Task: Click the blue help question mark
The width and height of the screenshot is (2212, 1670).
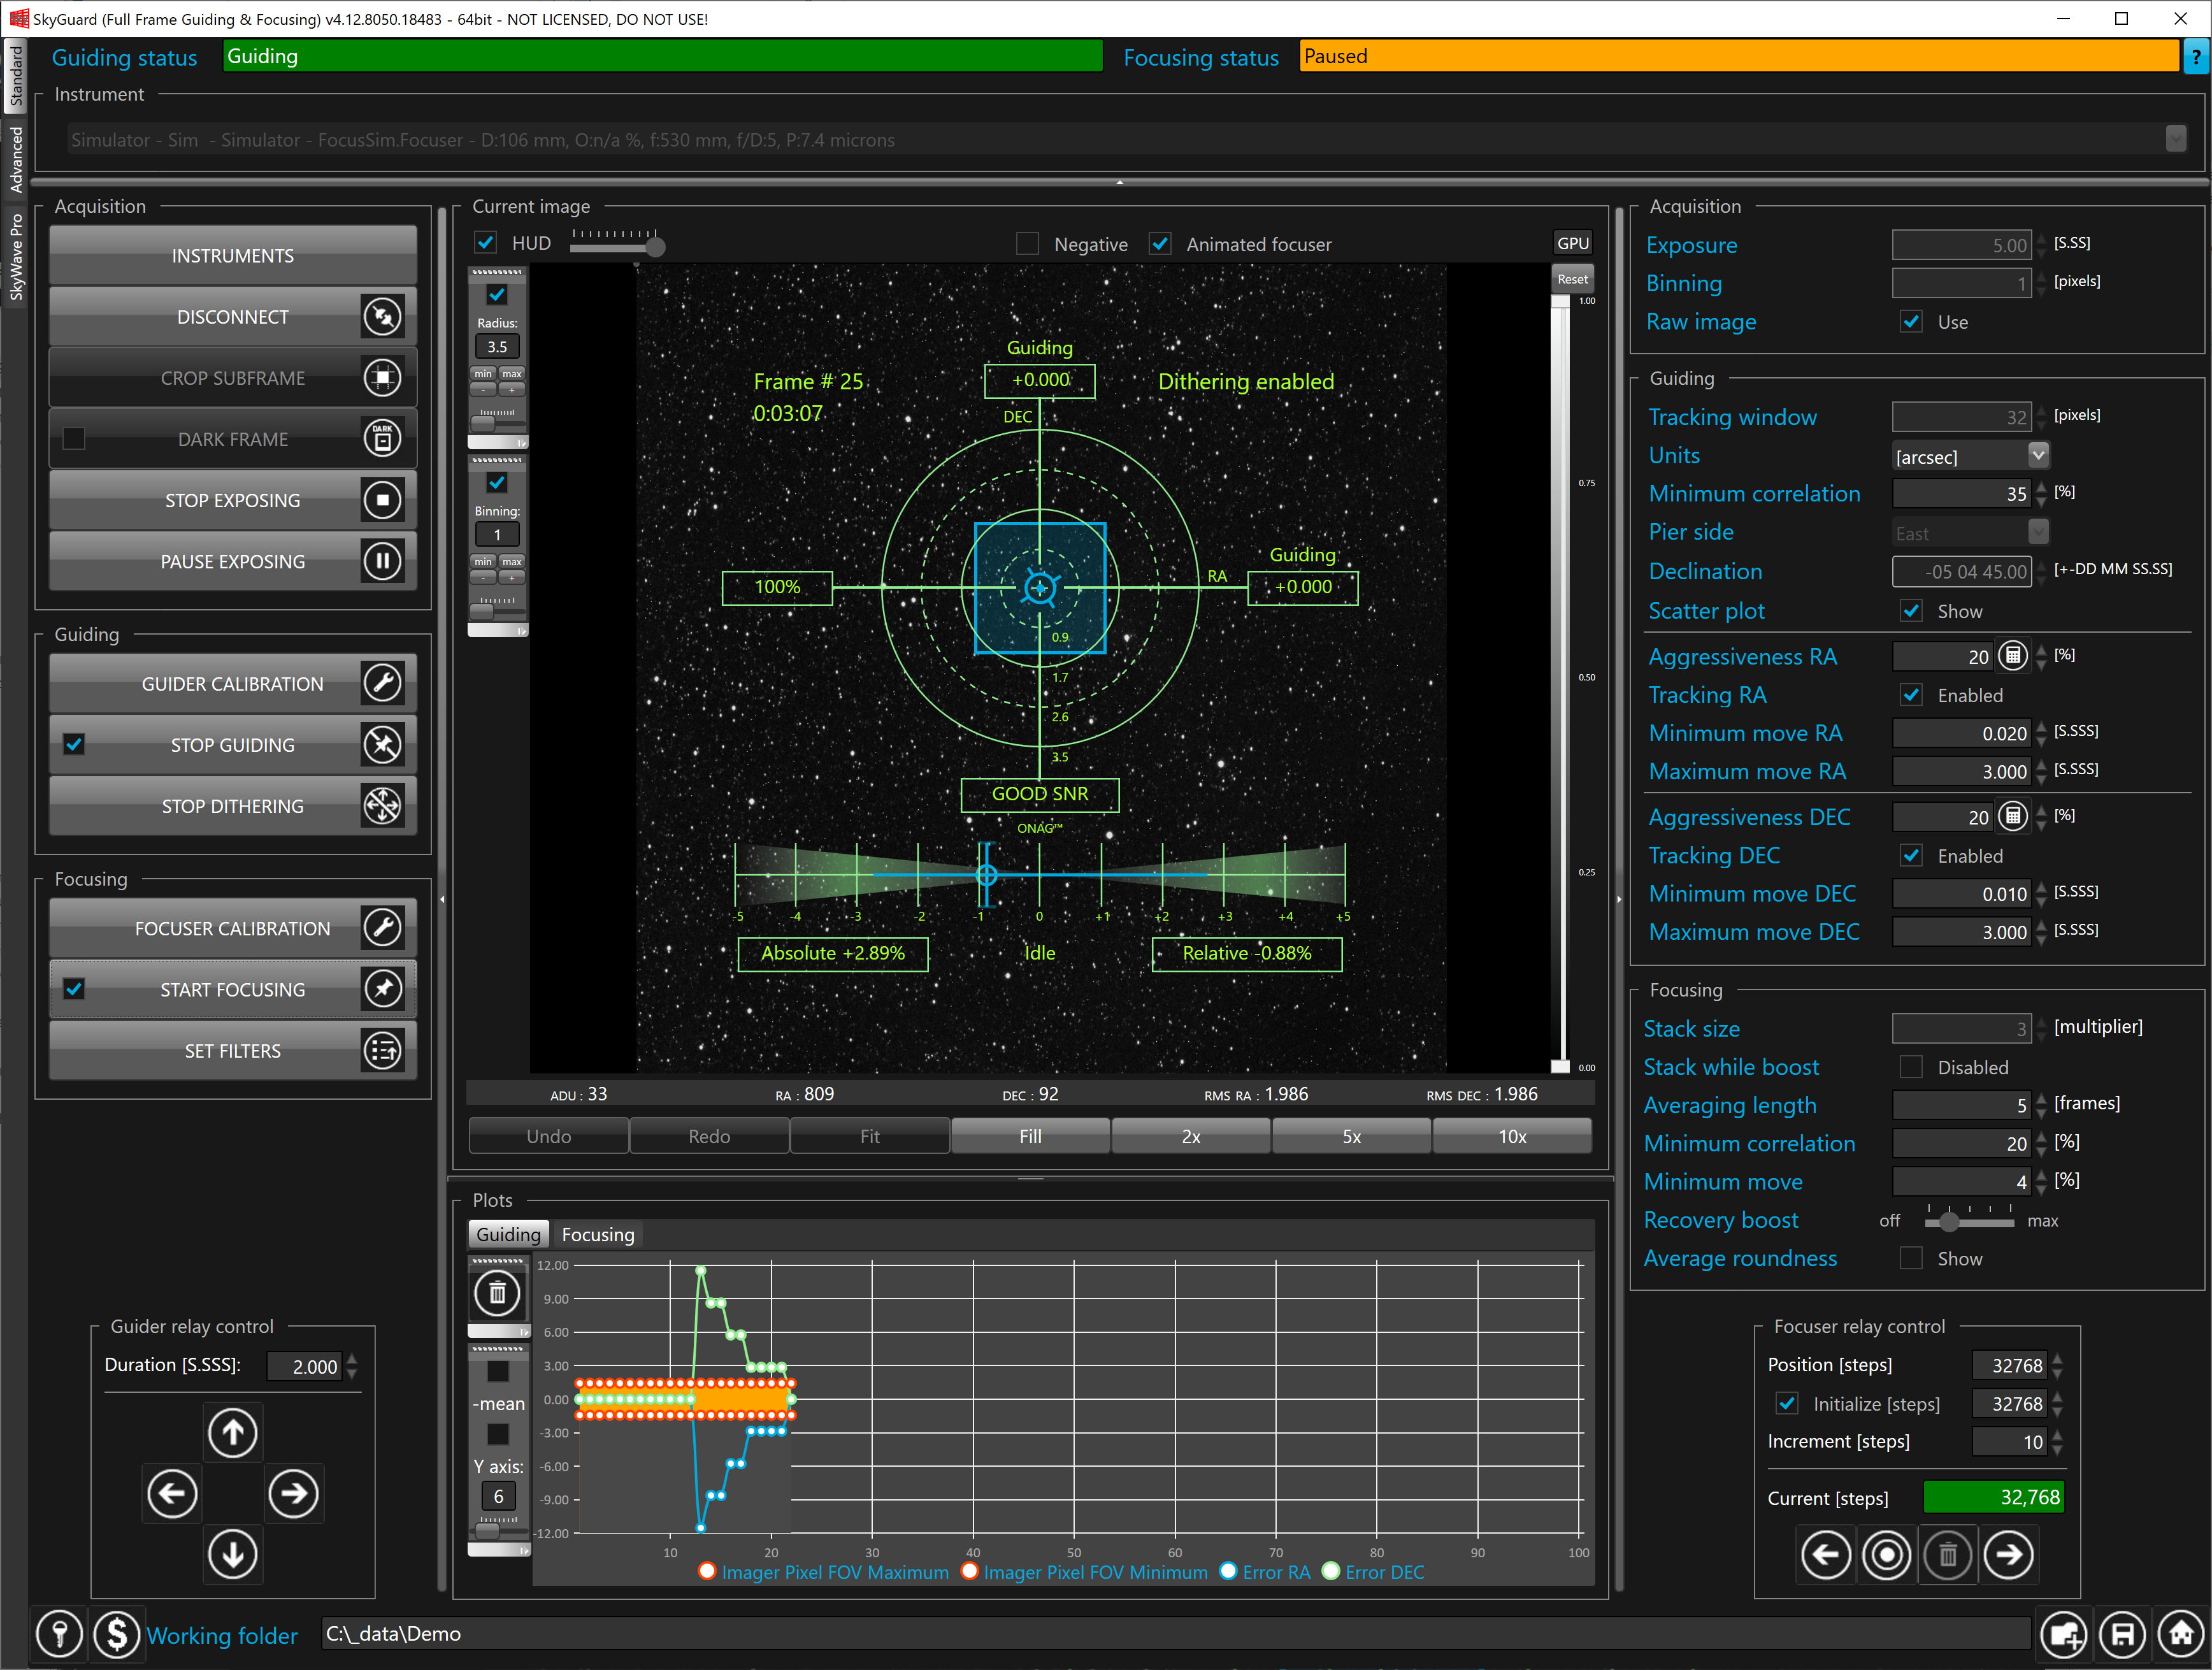Action: 2196,57
